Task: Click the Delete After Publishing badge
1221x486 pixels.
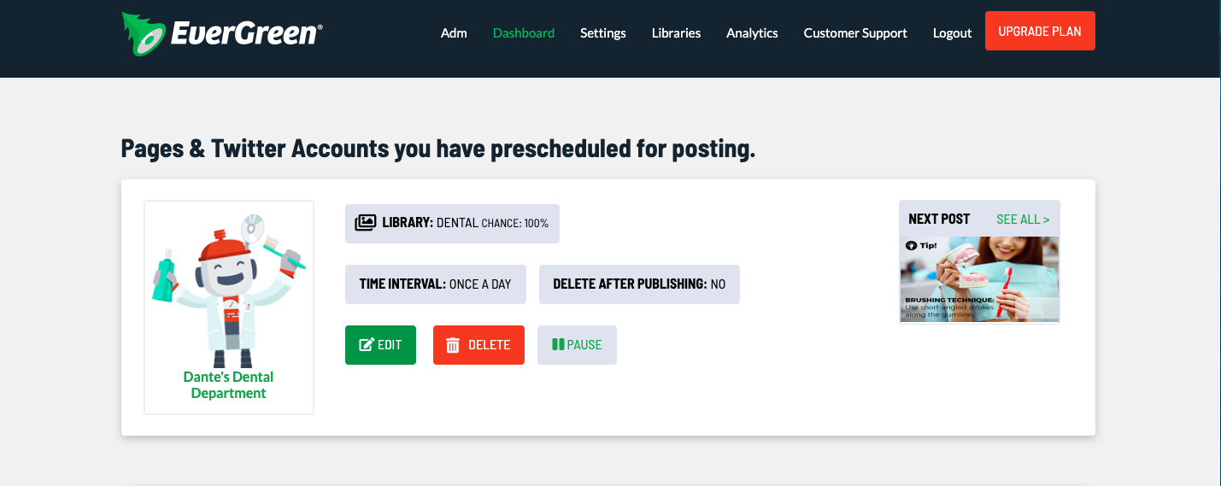Action: pyautogui.click(x=639, y=284)
